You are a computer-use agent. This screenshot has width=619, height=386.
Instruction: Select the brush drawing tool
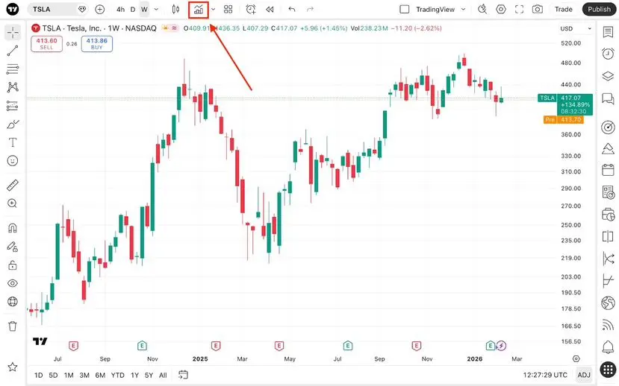click(x=13, y=124)
